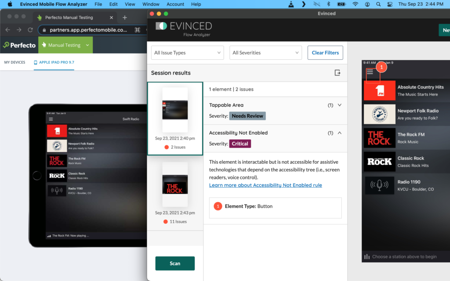Open Spotlight search icon
Screen dimensions: 450x281
(x=378, y=4)
